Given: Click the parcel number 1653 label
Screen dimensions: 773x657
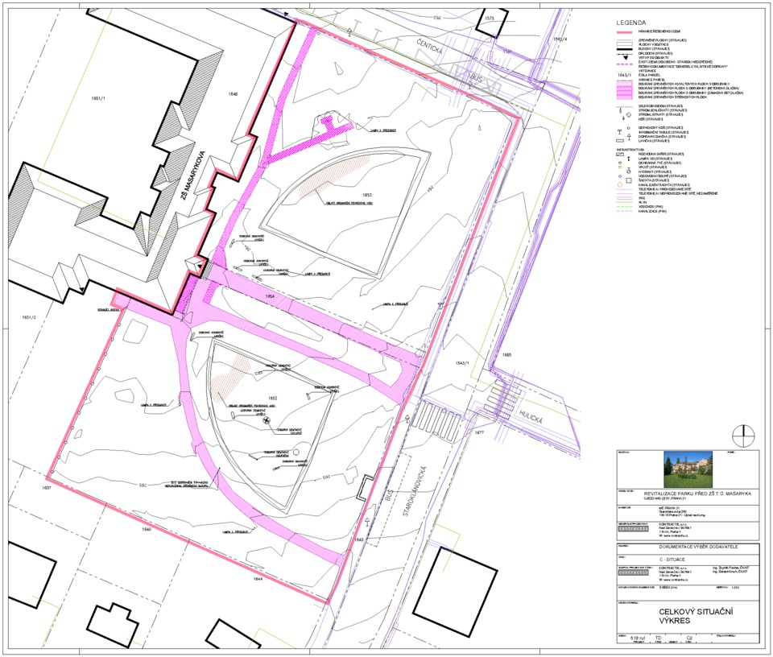Looking at the screenshot, I should coord(368,196).
